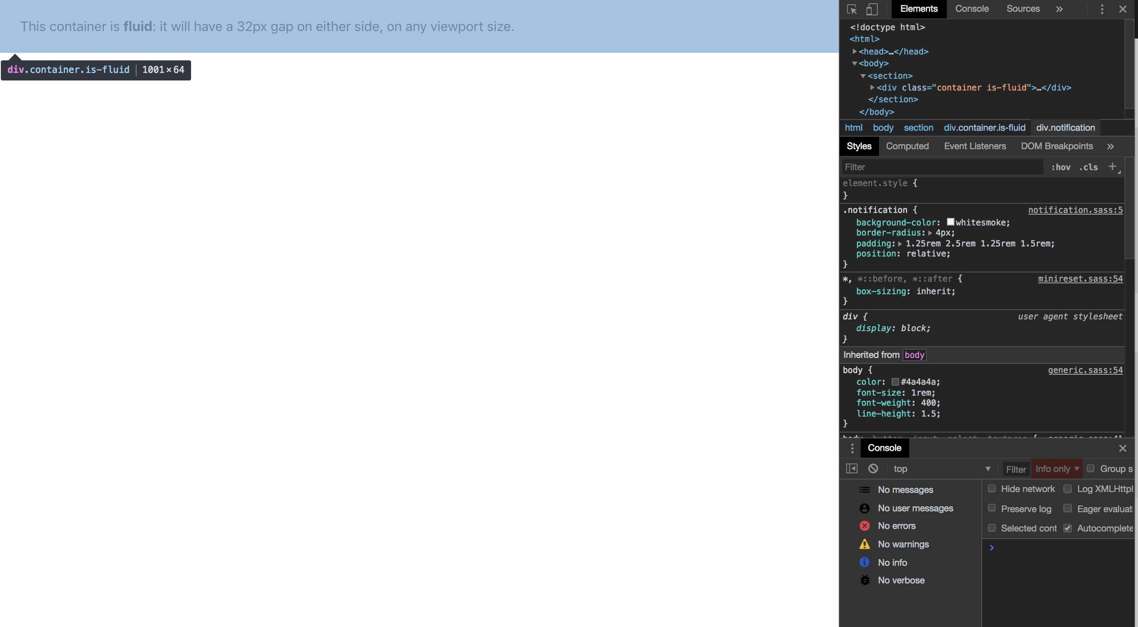
Task: Check the Hide network checkbox
Action: (992, 488)
